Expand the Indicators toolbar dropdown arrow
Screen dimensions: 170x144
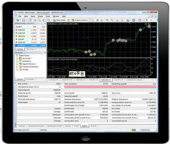[130, 20]
